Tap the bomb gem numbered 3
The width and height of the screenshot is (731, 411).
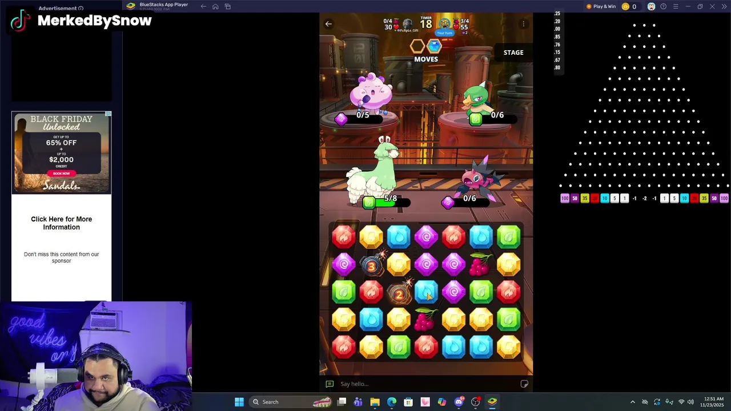tap(371, 264)
